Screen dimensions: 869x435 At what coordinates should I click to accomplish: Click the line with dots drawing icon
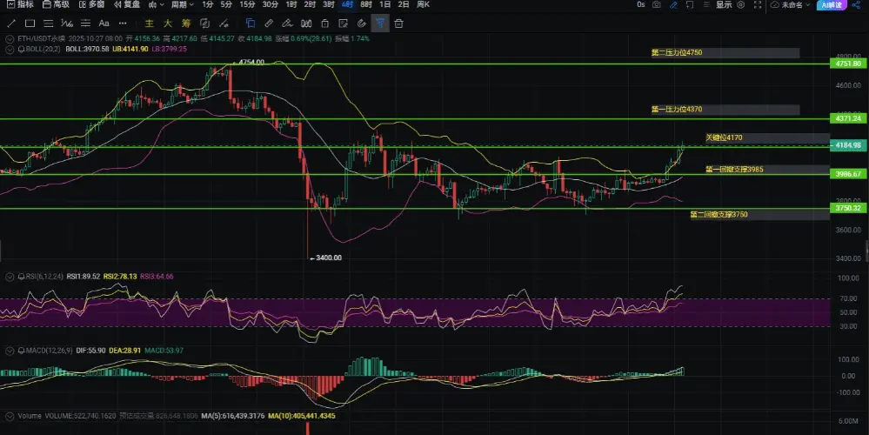[224, 23]
